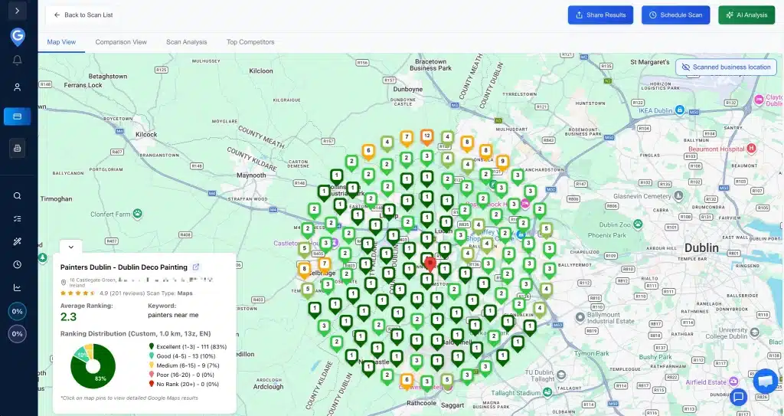
Task: Click the Airfield Estate marker
Action: (734, 382)
